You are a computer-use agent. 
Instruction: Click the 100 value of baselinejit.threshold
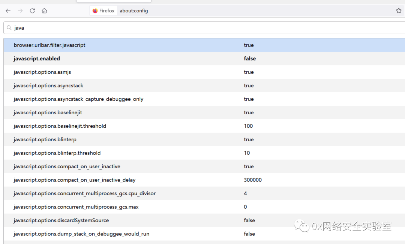click(x=248, y=126)
